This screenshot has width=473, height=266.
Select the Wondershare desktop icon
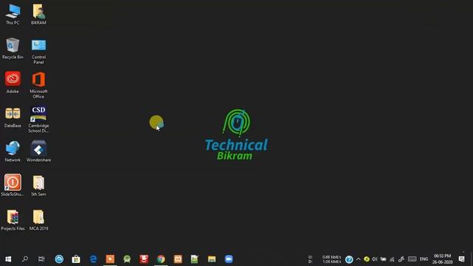[38, 151]
